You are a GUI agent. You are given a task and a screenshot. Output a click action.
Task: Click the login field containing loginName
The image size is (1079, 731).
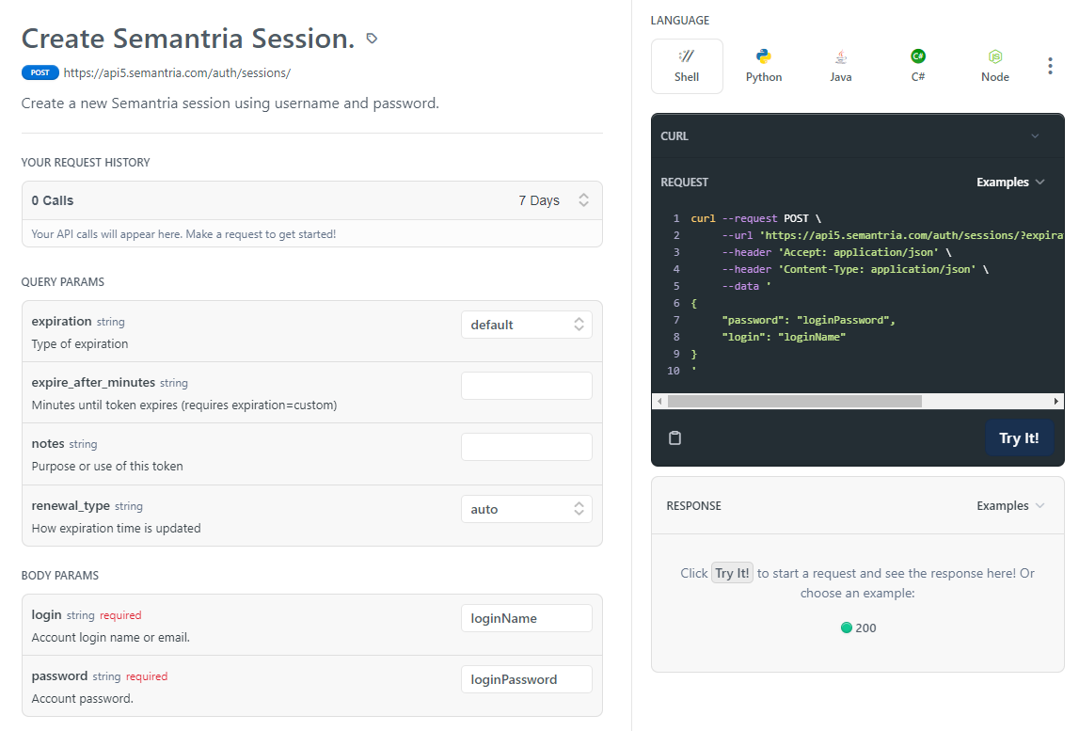(x=527, y=618)
